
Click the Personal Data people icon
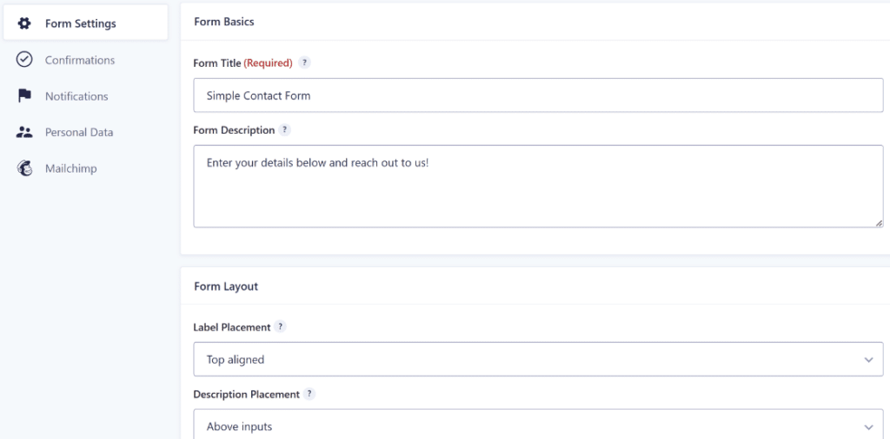point(24,132)
